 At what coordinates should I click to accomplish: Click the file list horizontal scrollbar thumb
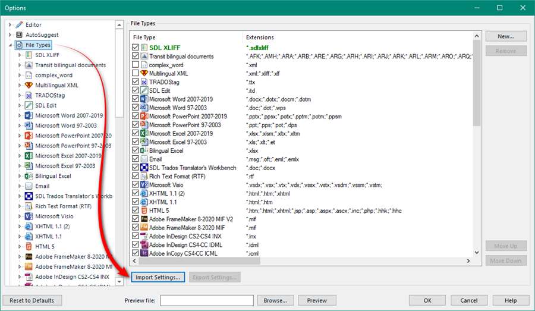point(200,261)
